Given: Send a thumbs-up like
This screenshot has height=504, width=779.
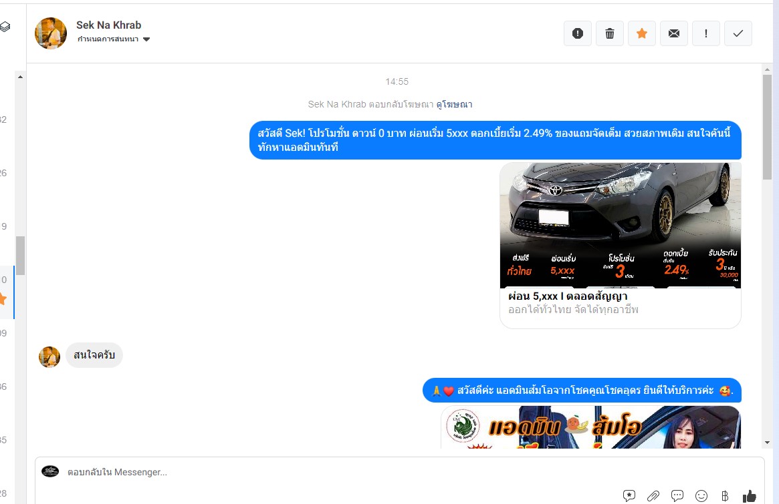Looking at the screenshot, I should [750, 495].
